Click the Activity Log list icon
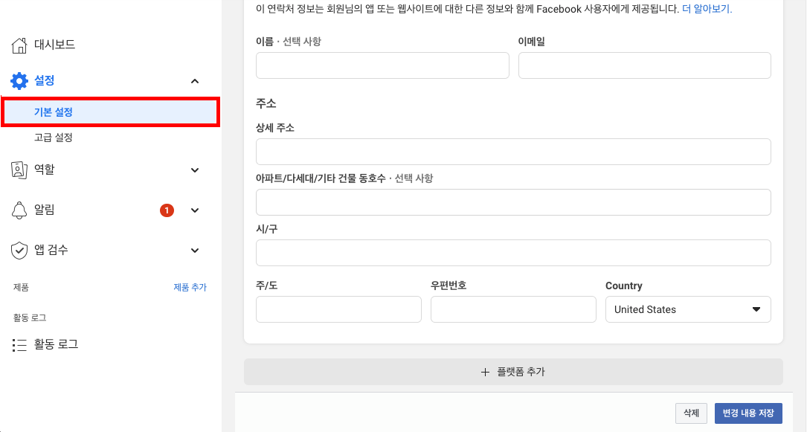The image size is (807, 432). (19, 345)
